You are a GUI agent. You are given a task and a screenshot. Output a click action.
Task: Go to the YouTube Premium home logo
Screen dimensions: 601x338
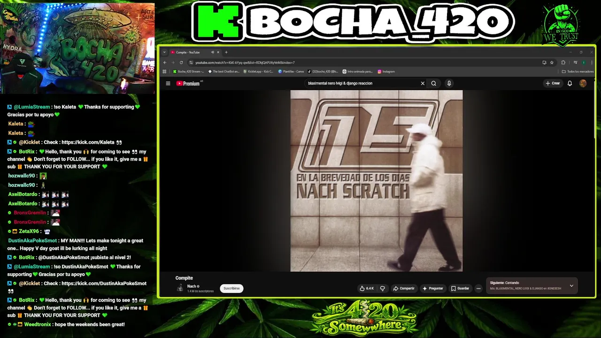point(188,84)
